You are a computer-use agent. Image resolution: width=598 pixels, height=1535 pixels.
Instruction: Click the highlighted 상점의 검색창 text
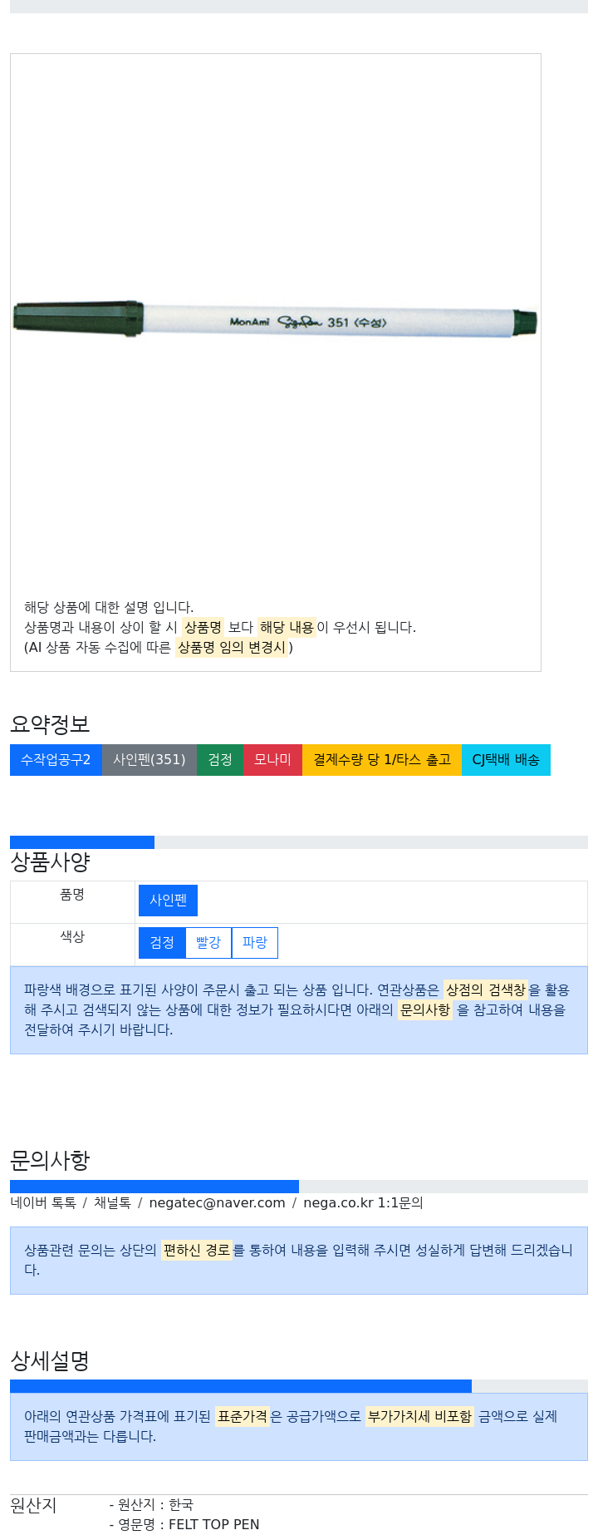[486, 990]
